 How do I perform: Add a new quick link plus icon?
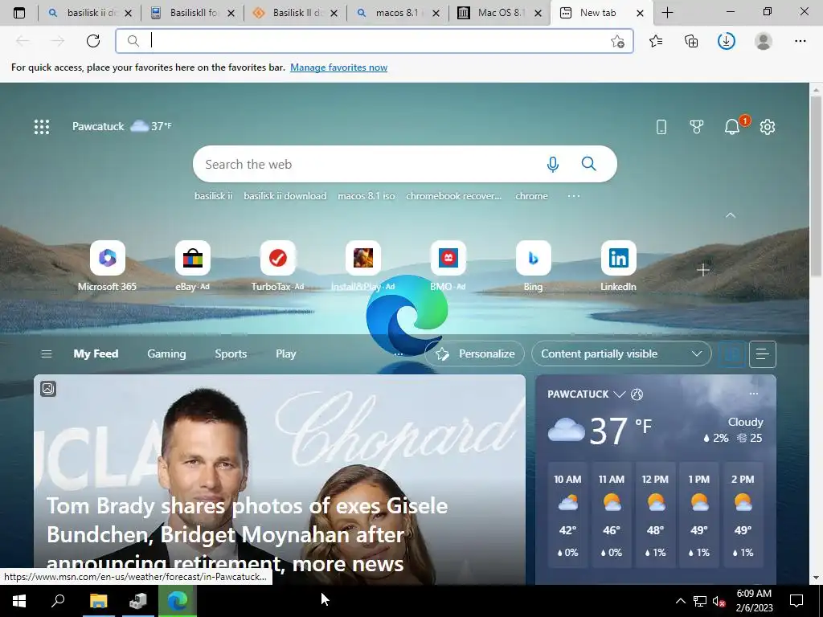click(703, 270)
